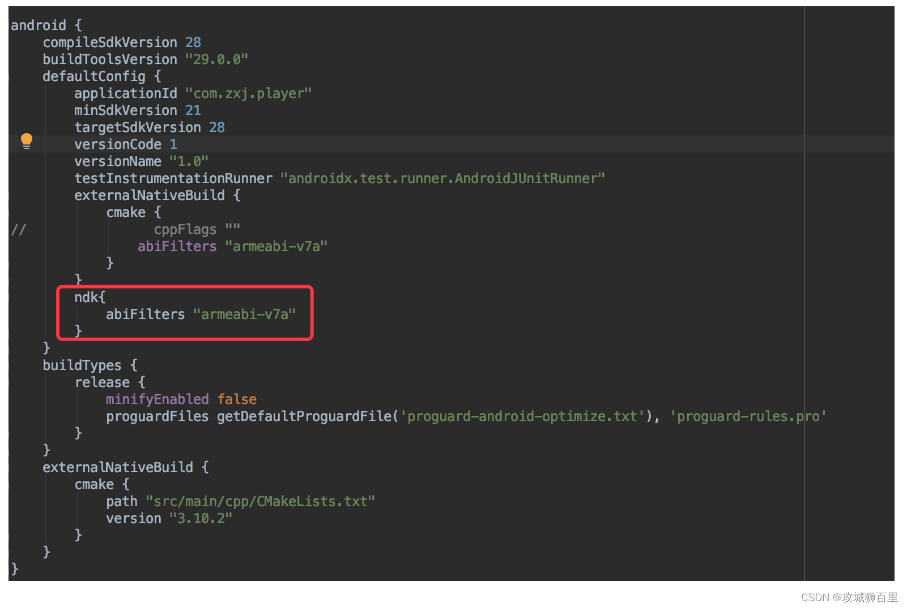Click path "src/main/cpp/CMakeLists.txt" string
This screenshot has height=608, width=907.
tap(261, 501)
